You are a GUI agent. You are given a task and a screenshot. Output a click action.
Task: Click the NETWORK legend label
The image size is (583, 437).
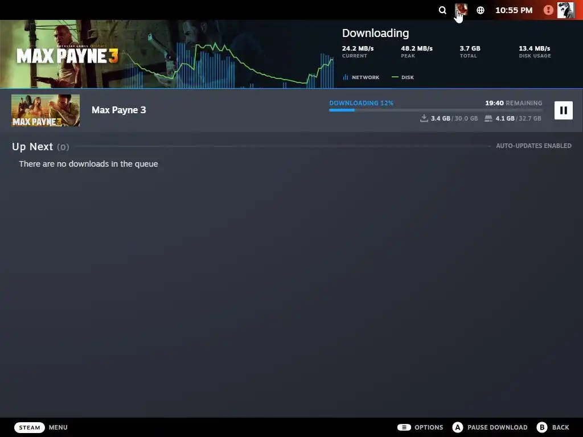tap(366, 77)
